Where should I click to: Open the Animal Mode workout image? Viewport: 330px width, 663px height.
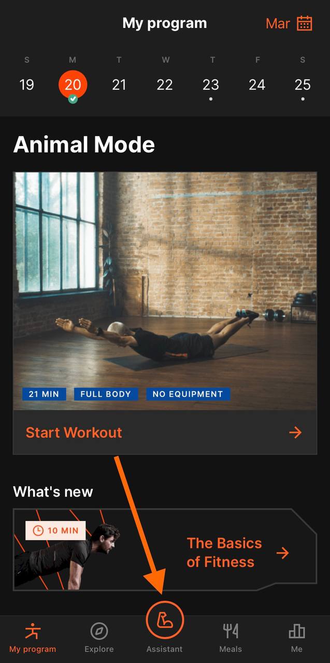pyautogui.click(x=165, y=291)
